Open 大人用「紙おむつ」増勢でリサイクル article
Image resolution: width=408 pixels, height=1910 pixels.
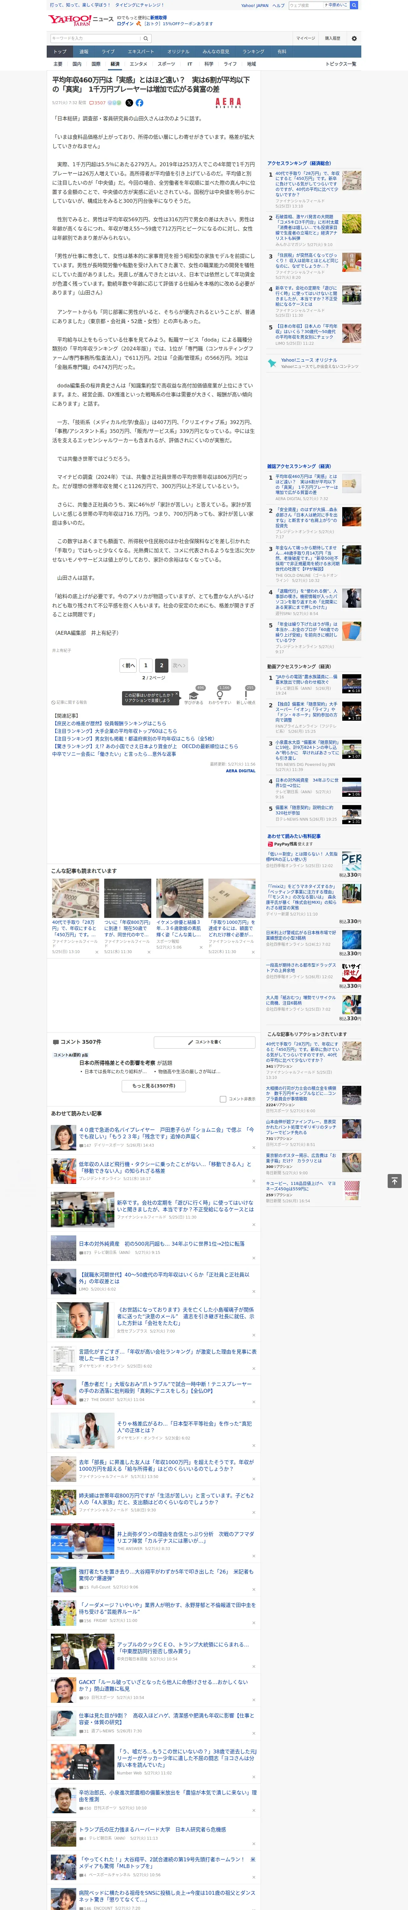click(301, 1000)
